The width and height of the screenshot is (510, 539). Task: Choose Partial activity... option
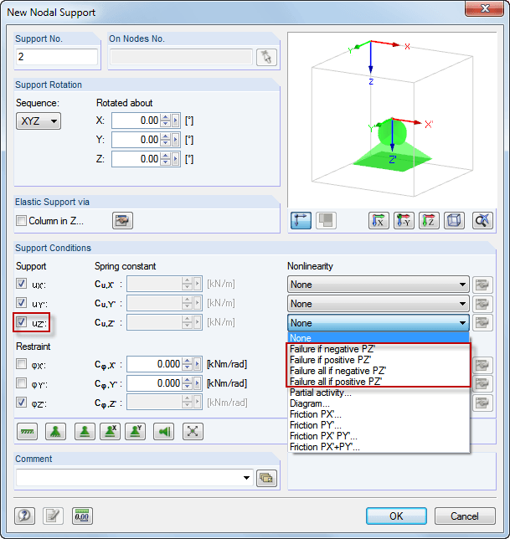pos(379,393)
